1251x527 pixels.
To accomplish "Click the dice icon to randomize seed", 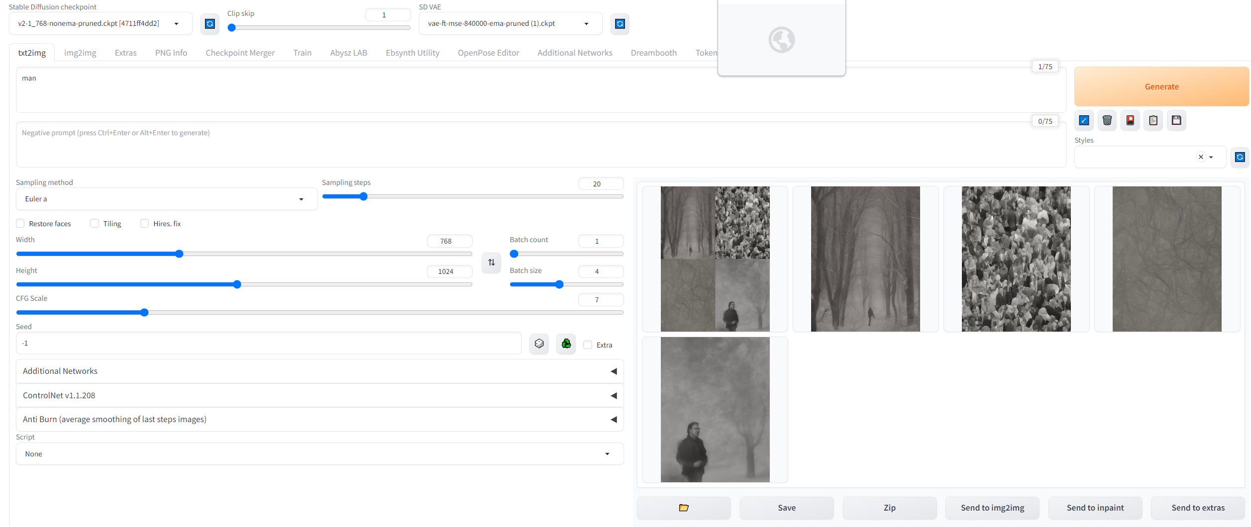I will [x=539, y=344].
